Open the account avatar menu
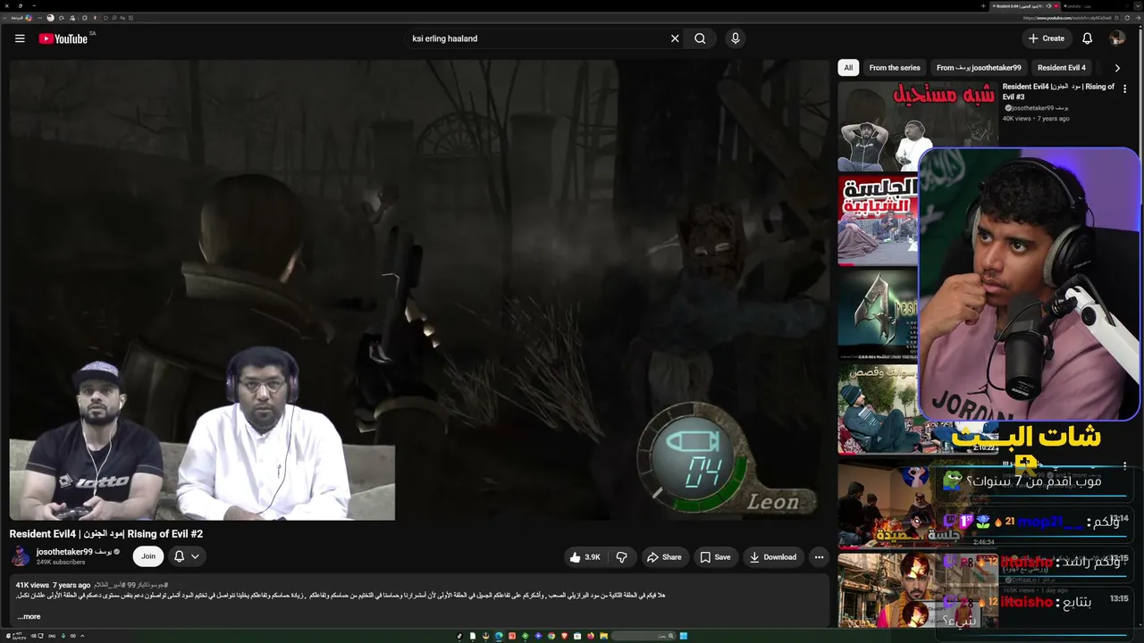 point(1117,38)
